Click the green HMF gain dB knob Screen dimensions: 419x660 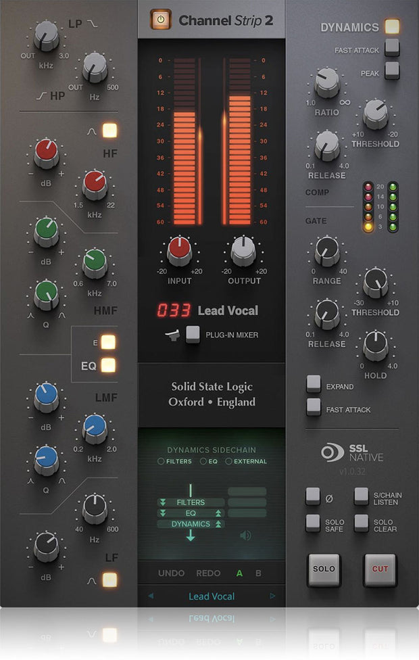click(46, 231)
